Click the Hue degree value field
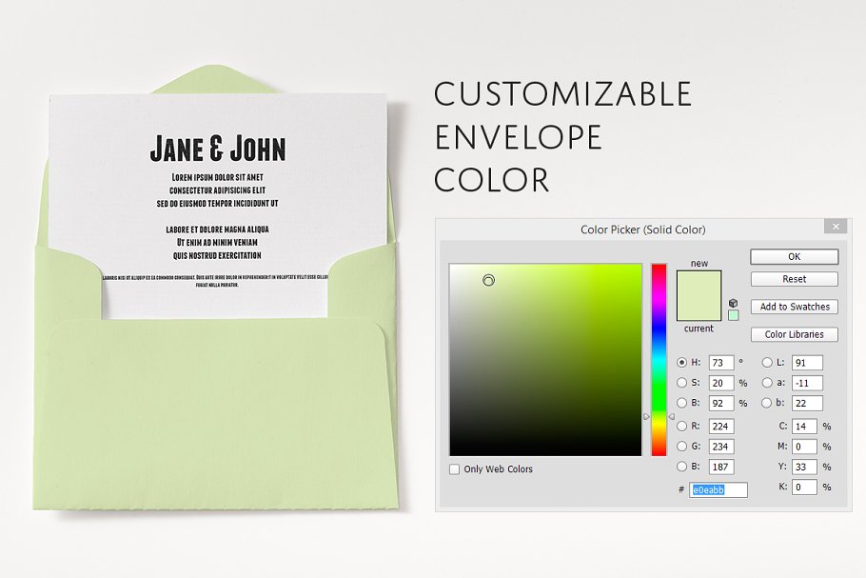 (720, 363)
